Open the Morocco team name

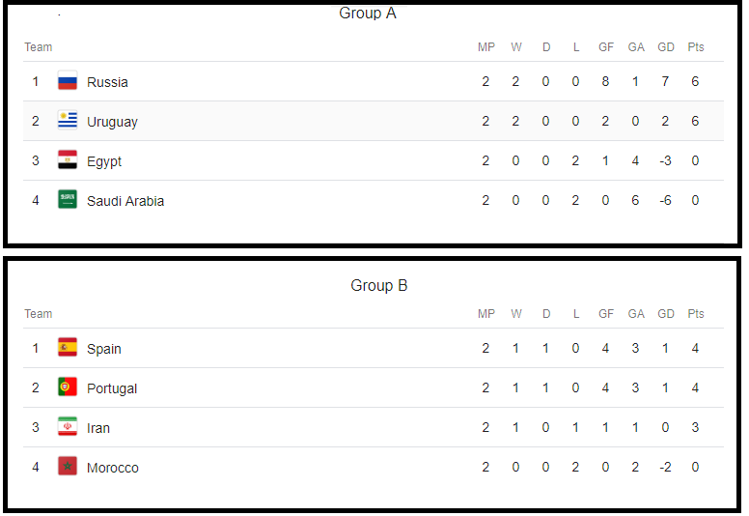pyautogui.click(x=113, y=468)
